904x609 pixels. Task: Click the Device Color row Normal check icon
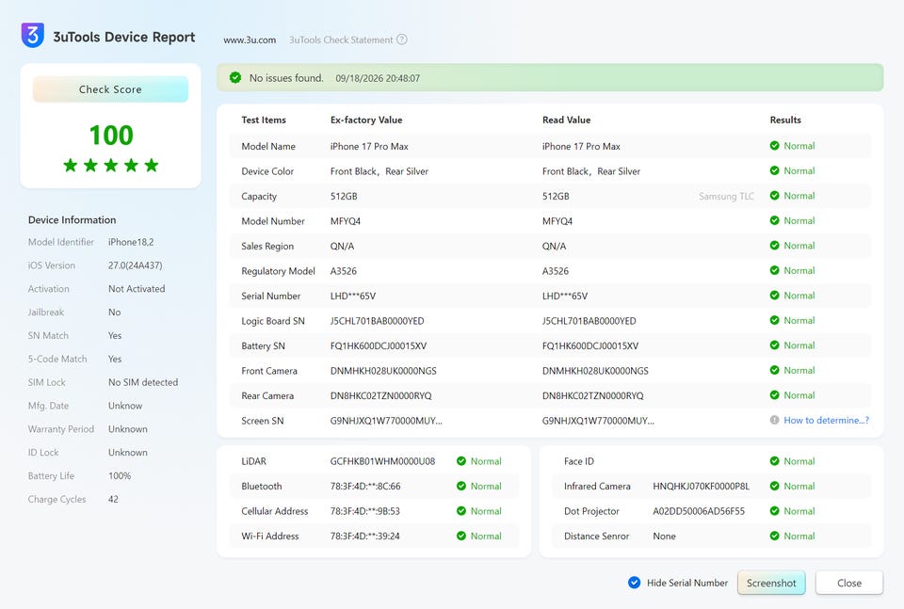click(774, 170)
